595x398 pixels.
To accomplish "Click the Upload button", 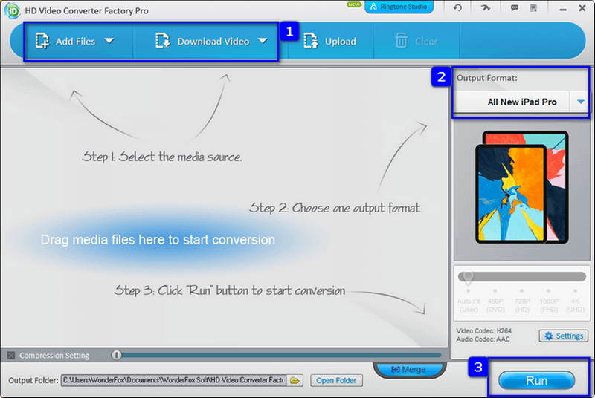I will [329, 41].
